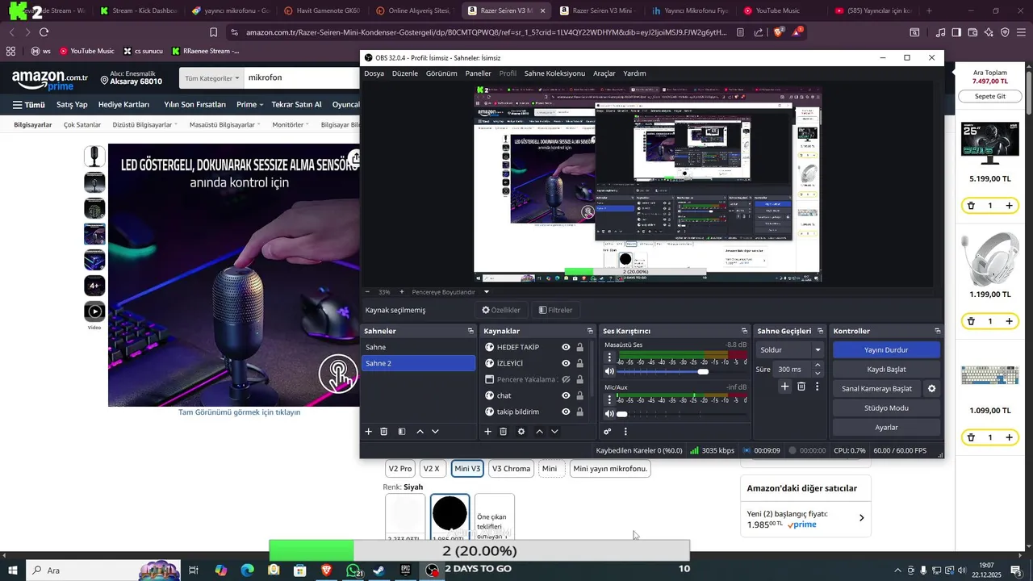Add a scene transition with plus icon

(x=784, y=387)
